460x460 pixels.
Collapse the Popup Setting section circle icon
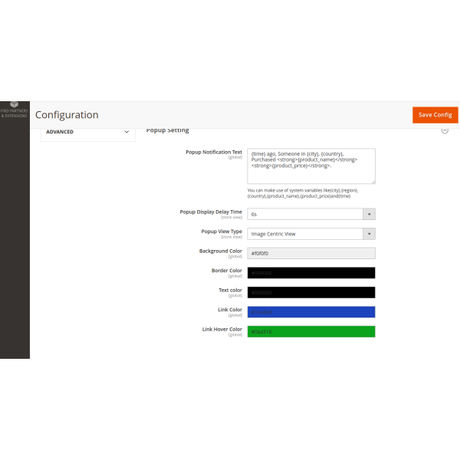445,131
